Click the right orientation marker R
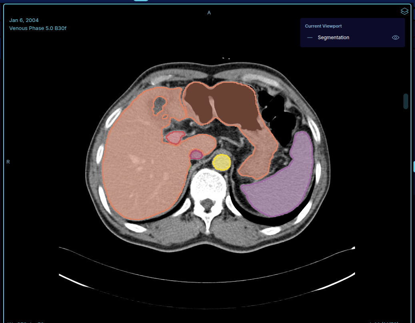The image size is (415, 323). [x=8, y=161]
